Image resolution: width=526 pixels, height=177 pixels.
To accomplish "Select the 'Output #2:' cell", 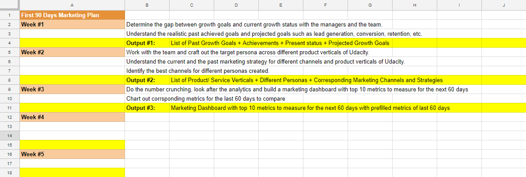I will click(x=147, y=80).
